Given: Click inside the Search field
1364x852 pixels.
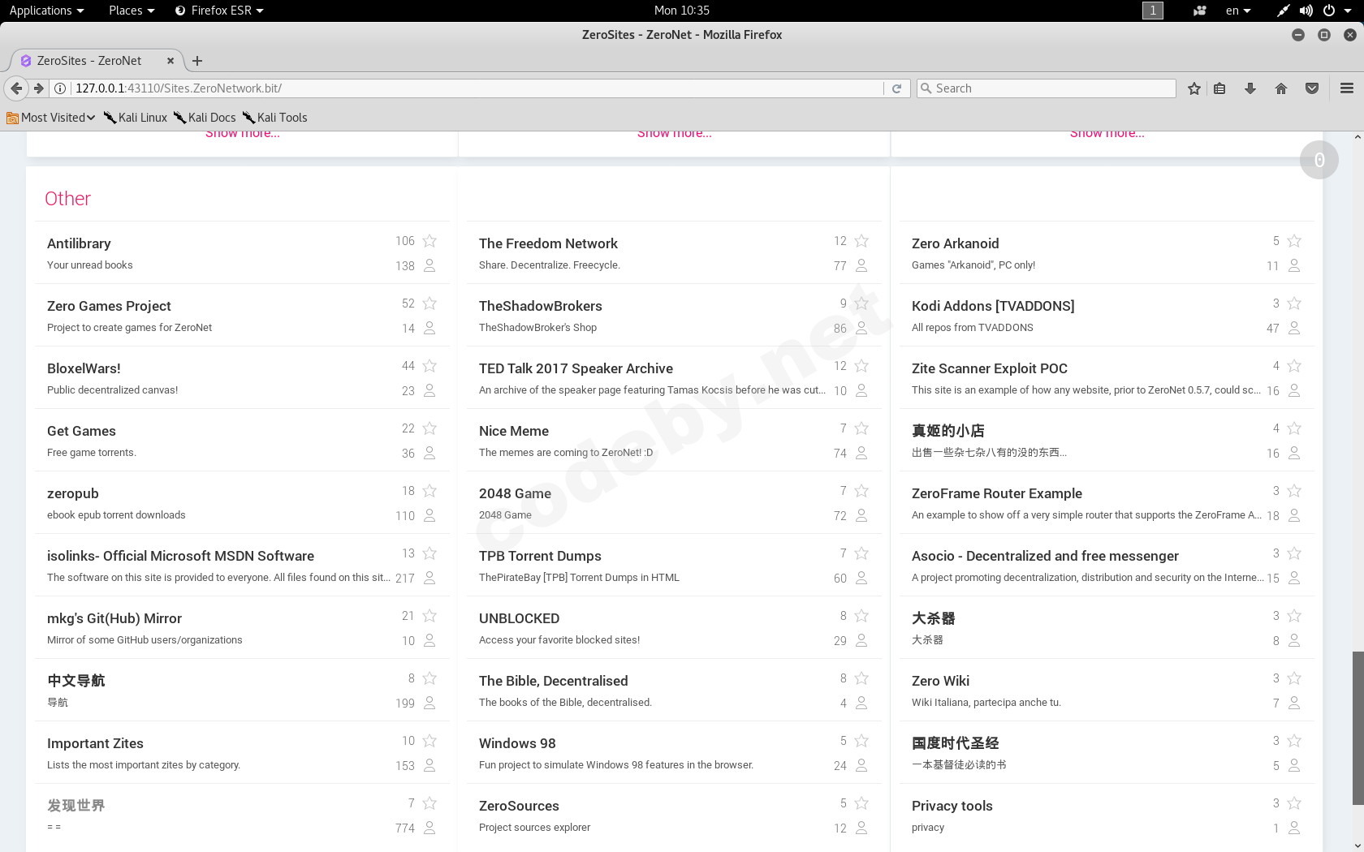Looking at the screenshot, I should point(1046,88).
